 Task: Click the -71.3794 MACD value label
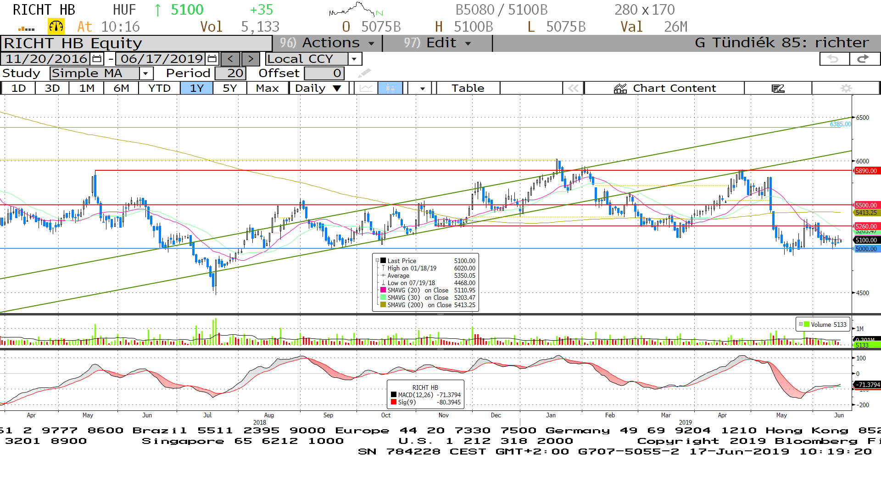coord(867,385)
